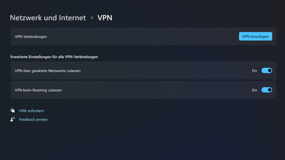Open the Hilfe anfordern link

click(32, 111)
